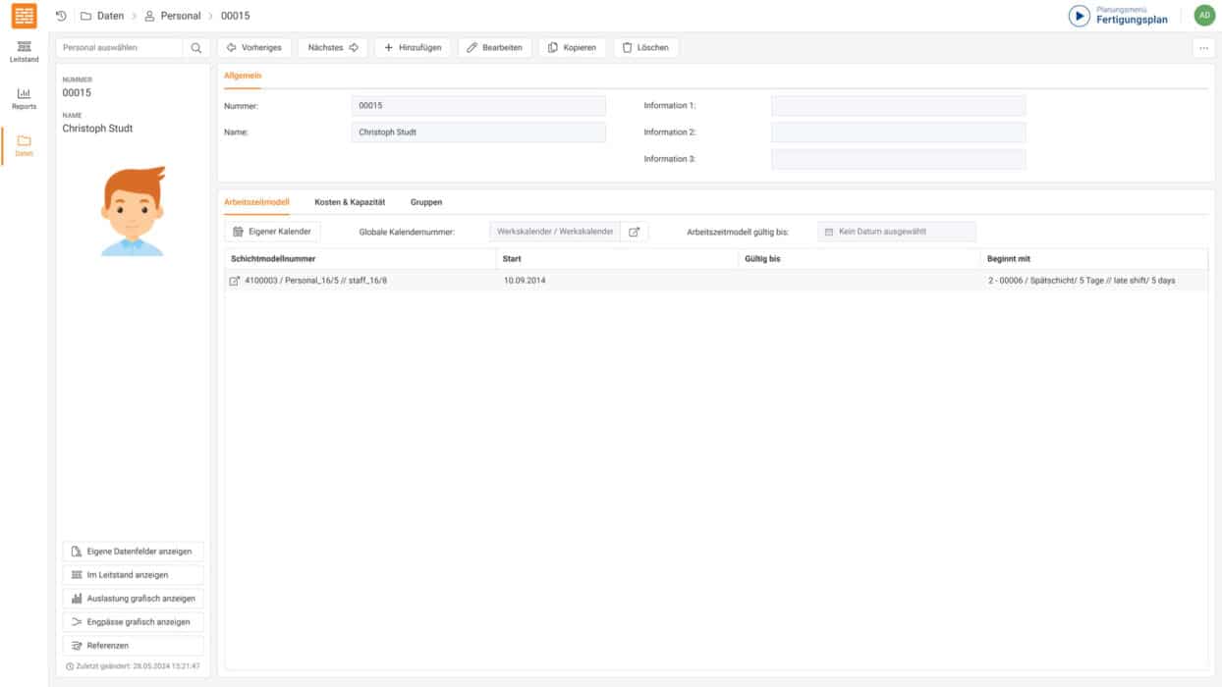
Task: Click the 00015 breadcrumb
Action: [235, 16]
